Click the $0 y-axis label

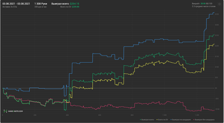pos(216,88)
